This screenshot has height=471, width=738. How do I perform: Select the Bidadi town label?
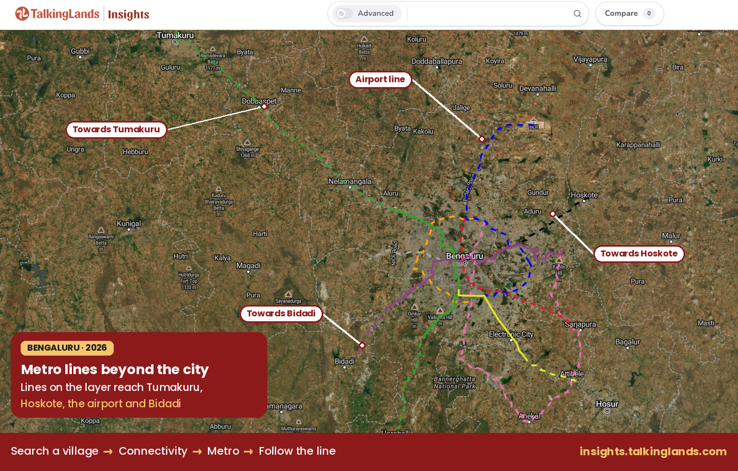click(345, 362)
